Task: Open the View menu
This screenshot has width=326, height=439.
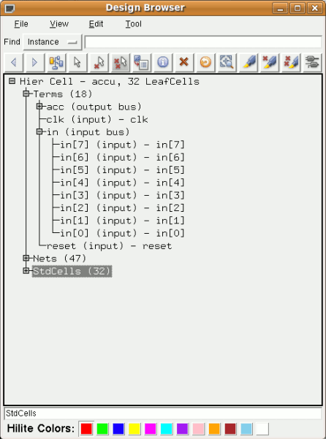Action: click(x=59, y=24)
